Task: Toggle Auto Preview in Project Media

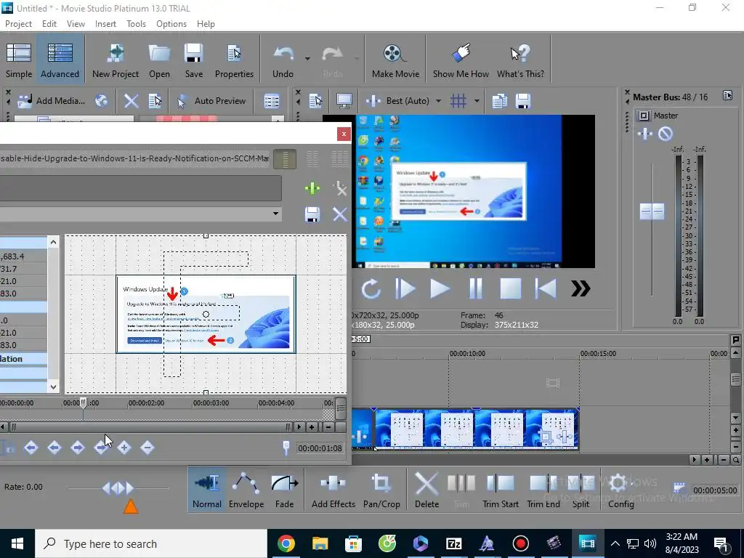Action: click(x=211, y=100)
